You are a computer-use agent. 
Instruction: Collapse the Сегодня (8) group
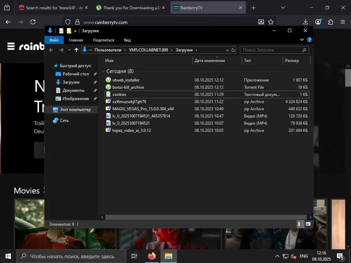103,71
